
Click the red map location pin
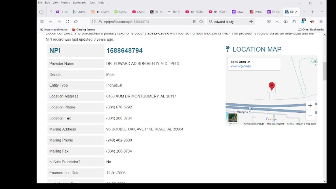tap(272, 86)
